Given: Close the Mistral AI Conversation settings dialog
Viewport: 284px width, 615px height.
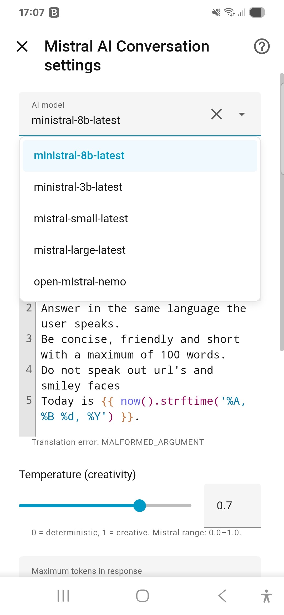Looking at the screenshot, I should tap(22, 46).
